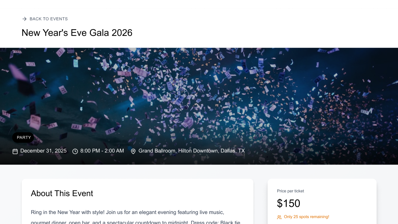Click the 'Ring in the New Year' description line

128,212
